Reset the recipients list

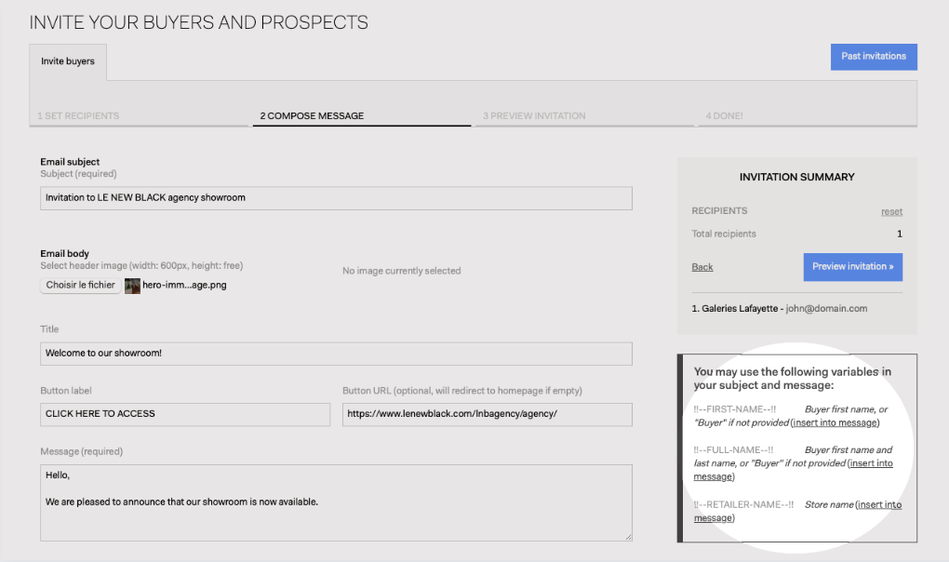point(891,211)
